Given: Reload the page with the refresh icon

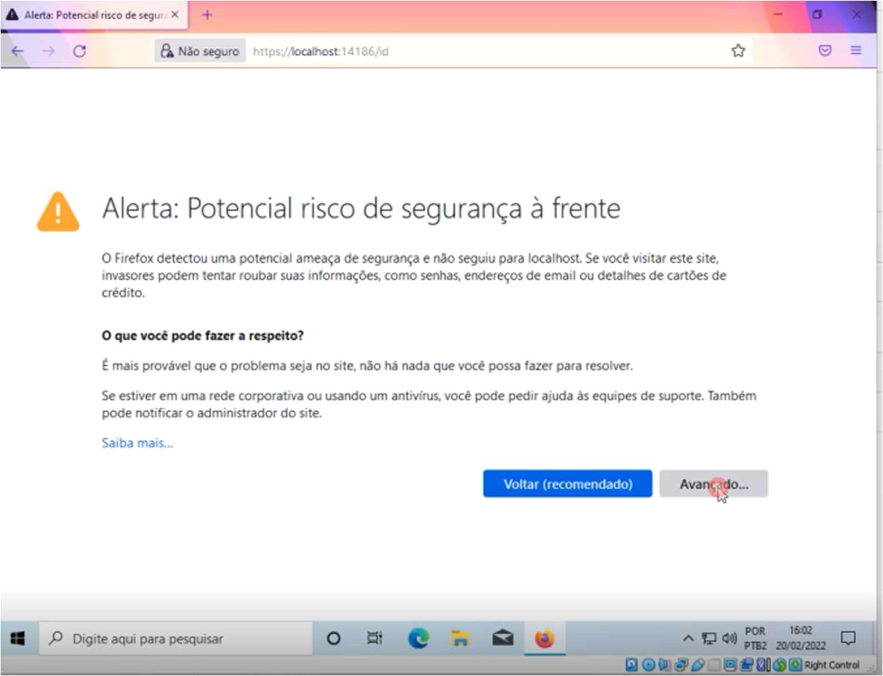Looking at the screenshot, I should point(79,51).
